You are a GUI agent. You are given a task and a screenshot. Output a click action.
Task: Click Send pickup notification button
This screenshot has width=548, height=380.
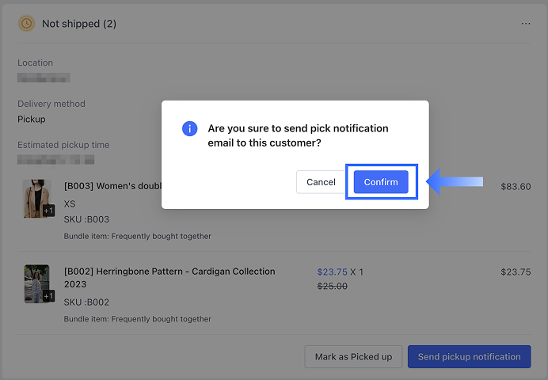tap(469, 356)
